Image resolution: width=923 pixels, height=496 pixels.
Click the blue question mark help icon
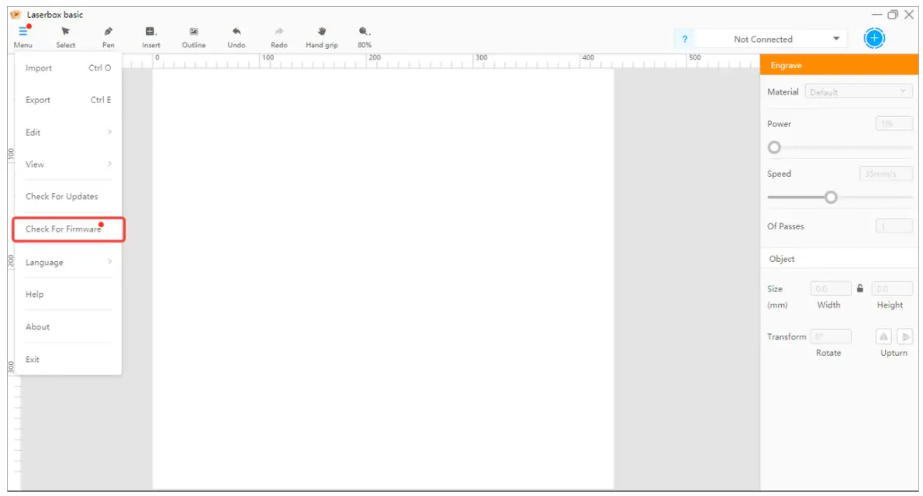(685, 39)
